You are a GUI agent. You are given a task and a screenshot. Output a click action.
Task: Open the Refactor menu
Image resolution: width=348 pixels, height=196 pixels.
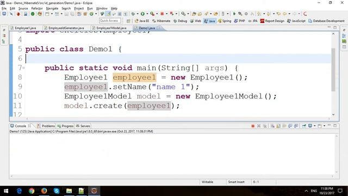coord(37,9)
